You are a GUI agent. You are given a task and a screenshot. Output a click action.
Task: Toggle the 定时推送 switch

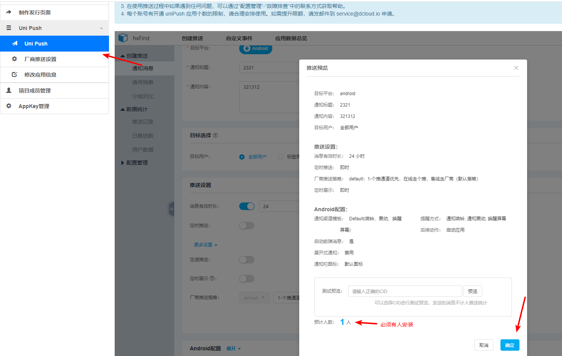(247, 226)
